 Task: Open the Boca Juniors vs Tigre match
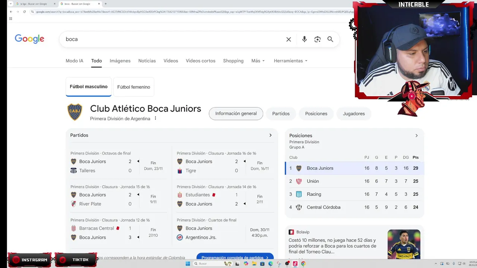click(225, 163)
